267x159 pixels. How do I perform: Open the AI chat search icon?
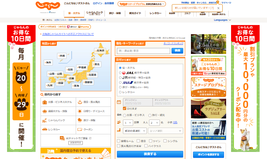pos(62,138)
